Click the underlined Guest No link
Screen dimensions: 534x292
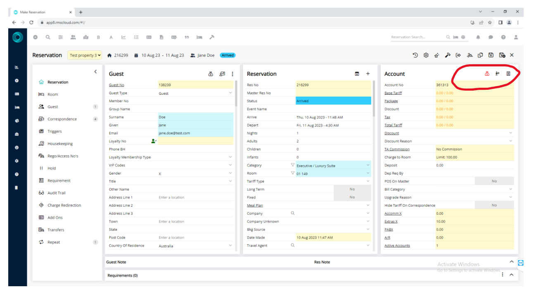(116, 85)
